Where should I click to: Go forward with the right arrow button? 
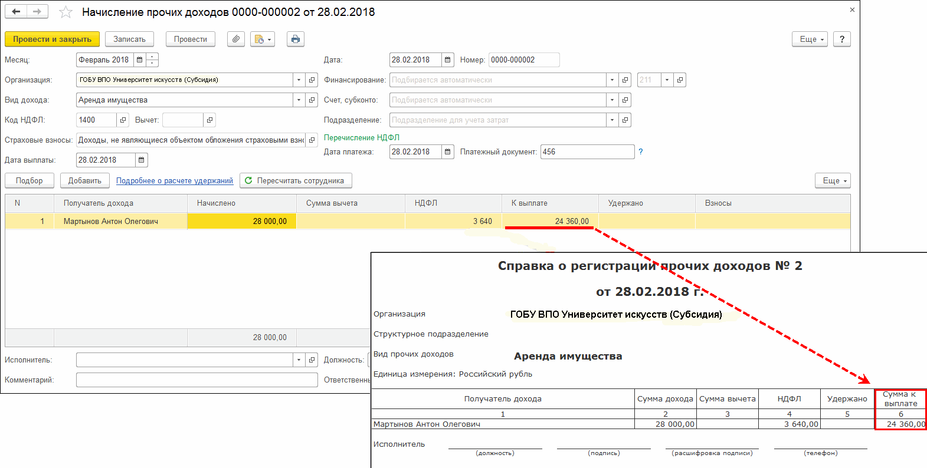point(37,12)
